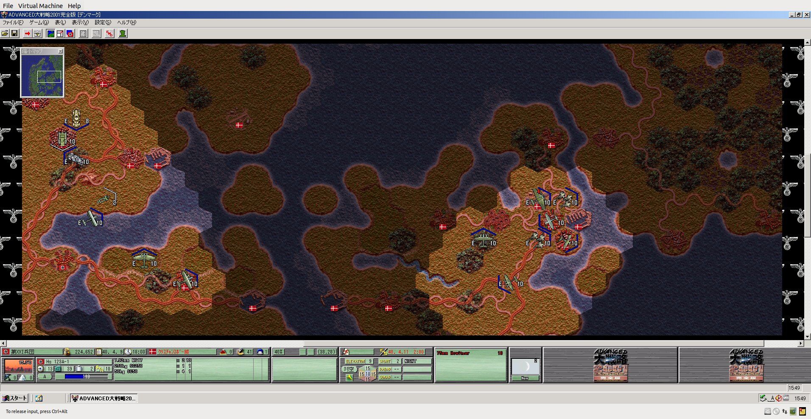Click the yellow lightning icon below 対空

(349, 377)
